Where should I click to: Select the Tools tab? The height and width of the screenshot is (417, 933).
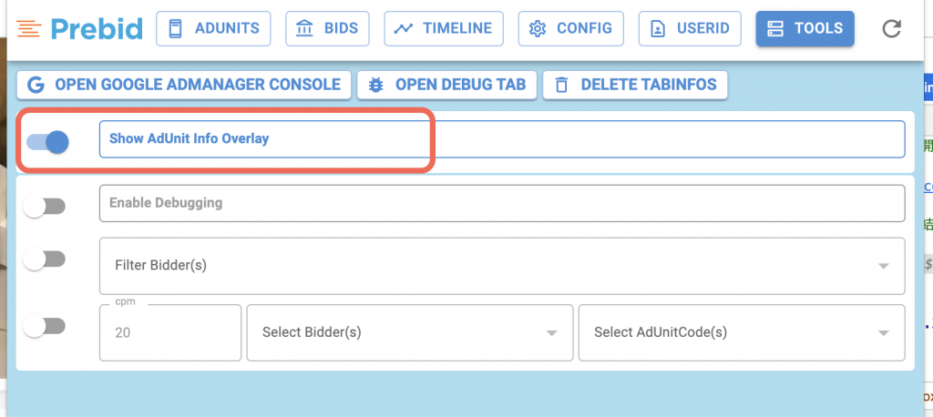805,28
